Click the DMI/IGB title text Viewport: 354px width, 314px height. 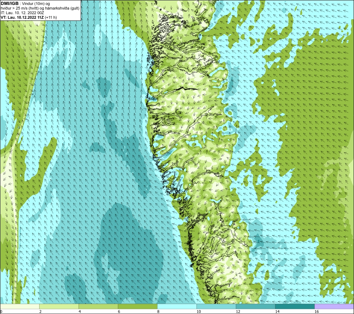point(10,4)
